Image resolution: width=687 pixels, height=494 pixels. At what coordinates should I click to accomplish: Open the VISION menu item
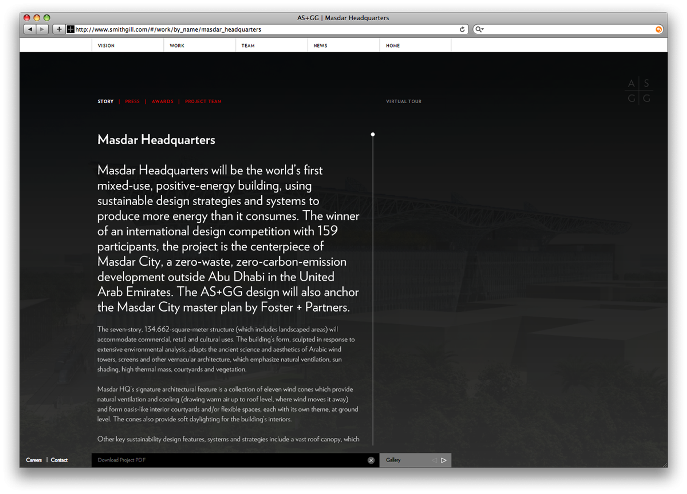pyautogui.click(x=106, y=46)
